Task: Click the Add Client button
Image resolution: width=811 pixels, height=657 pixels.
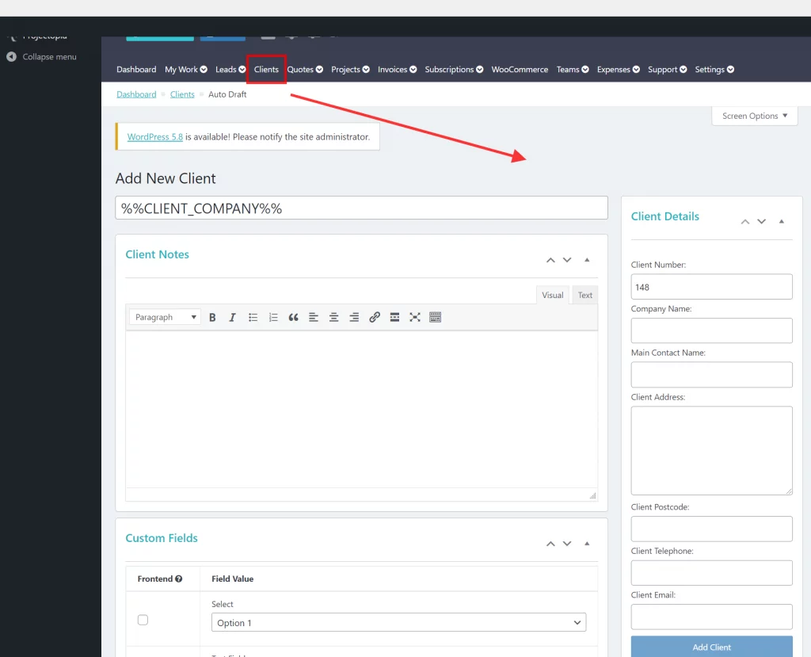Action: [712, 647]
